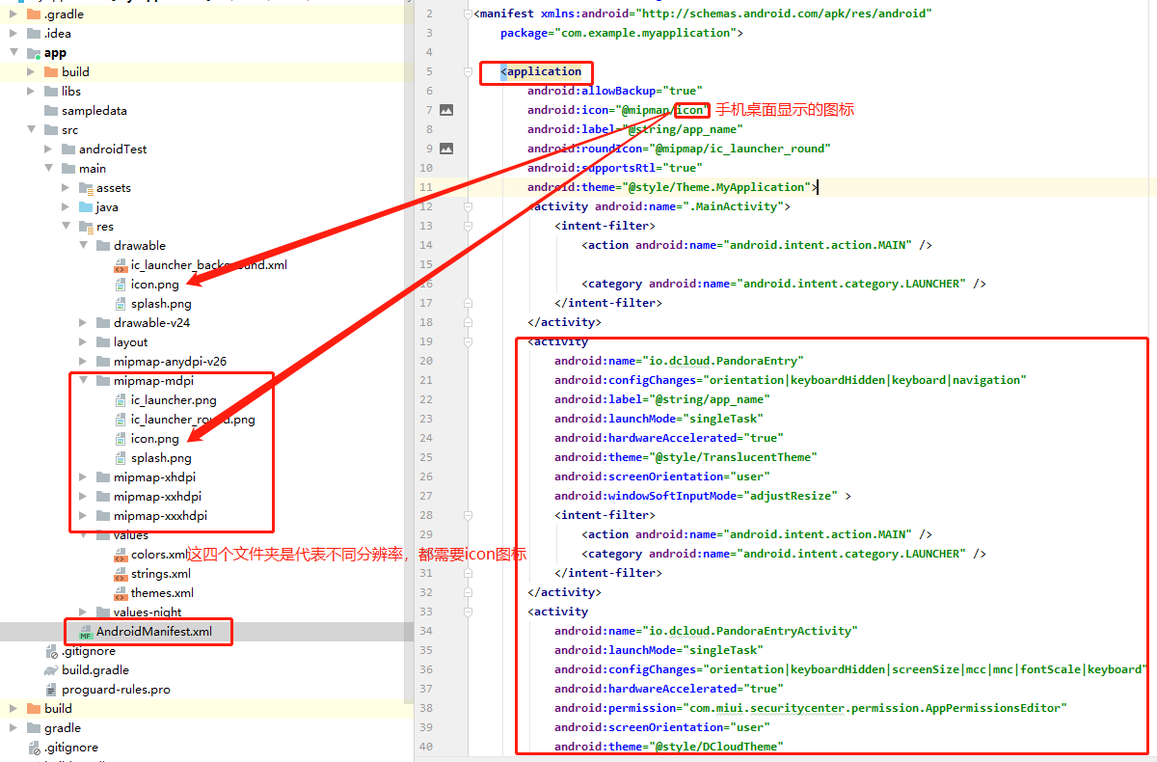Click the assets folder icon
The image size is (1157, 762).
pyautogui.click(x=86, y=188)
